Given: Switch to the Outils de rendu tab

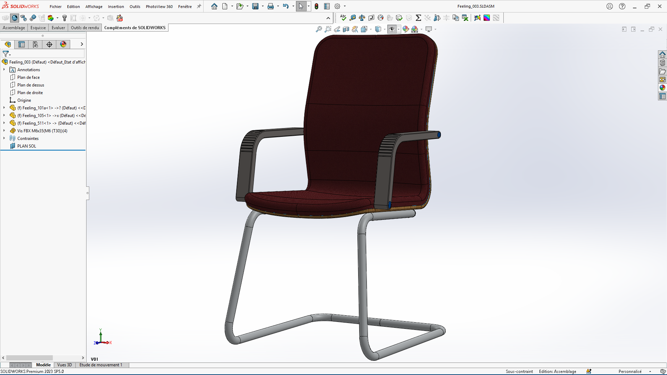Looking at the screenshot, I should pyautogui.click(x=85, y=28).
